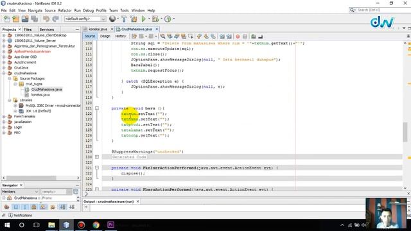
Task: Click the Find Previous Occurrence icon
Action: coord(170,37)
